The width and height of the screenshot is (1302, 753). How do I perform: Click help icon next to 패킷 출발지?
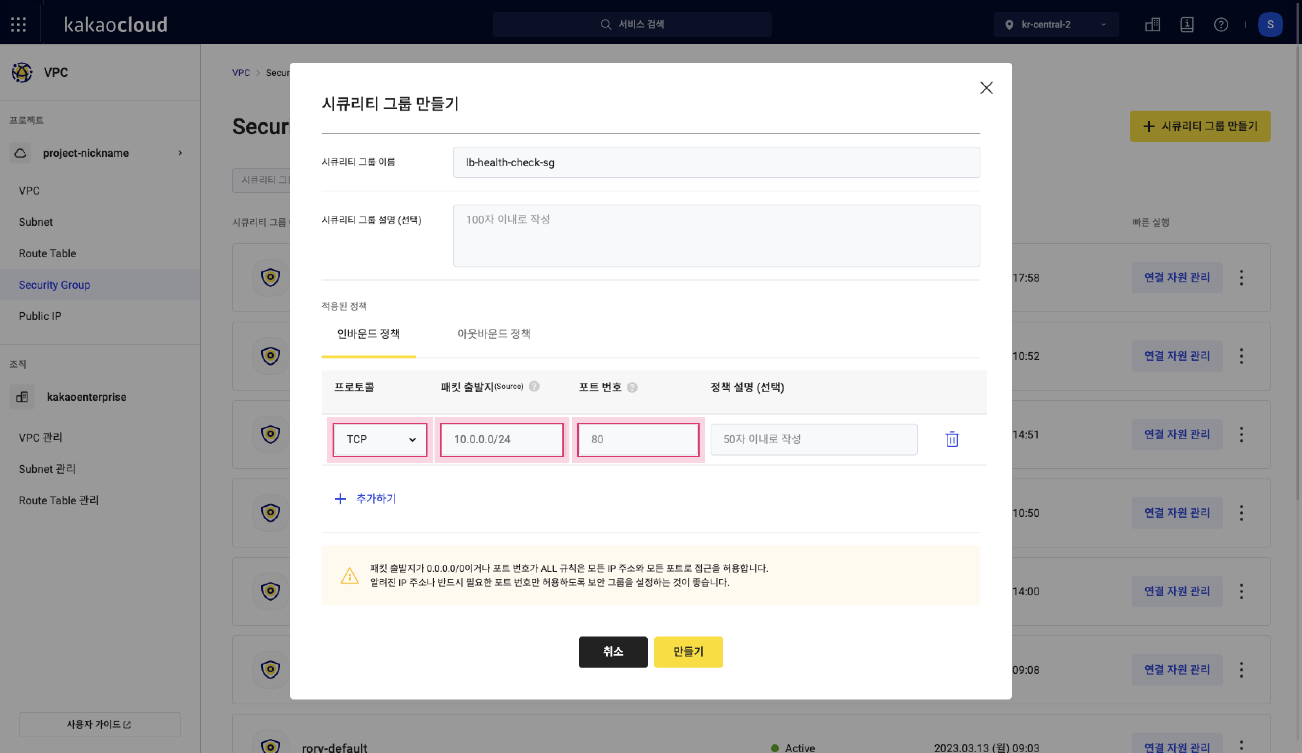[534, 386]
